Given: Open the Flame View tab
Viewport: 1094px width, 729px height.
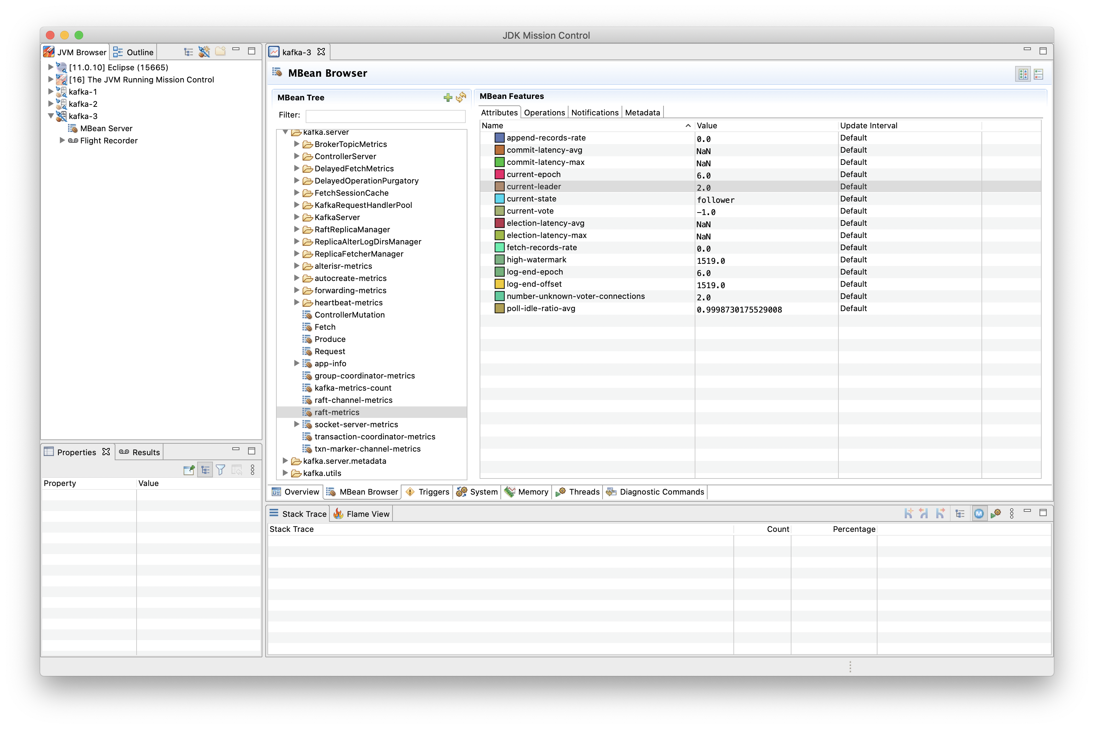Looking at the screenshot, I should tap(361, 514).
